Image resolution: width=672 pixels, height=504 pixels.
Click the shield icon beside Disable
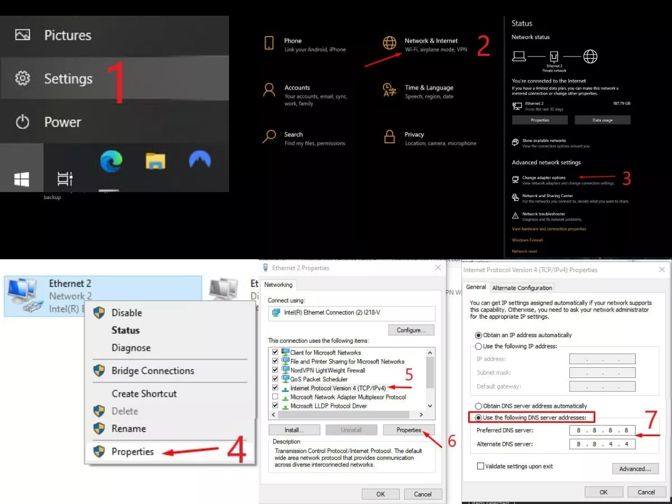[x=99, y=312]
